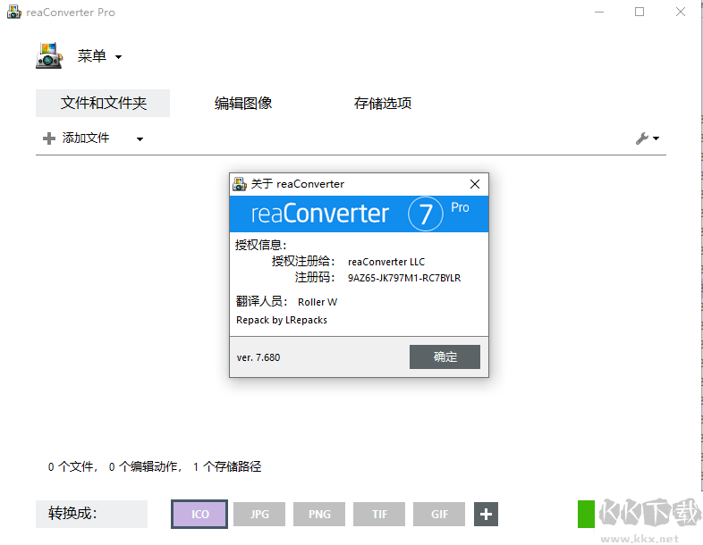The width and height of the screenshot is (703, 545).
Task: Switch to the 编辑图像 tab
Action: (243, 103)
